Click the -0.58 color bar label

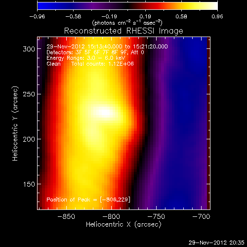coord(73,16)
